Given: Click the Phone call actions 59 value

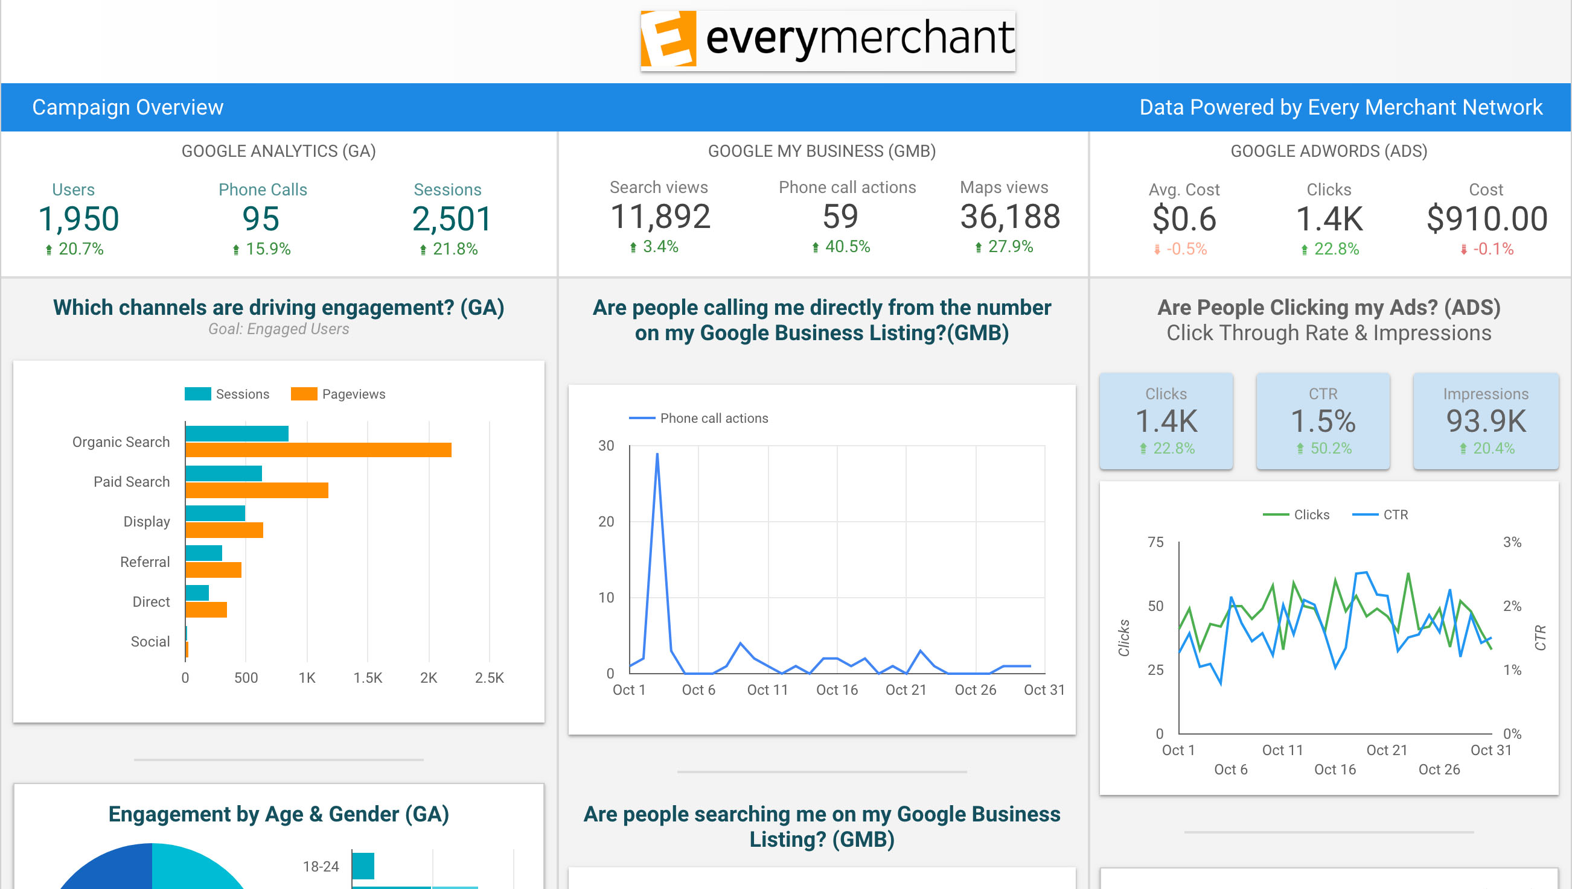Looking at the screenshot, I should (x=841, y=216).
